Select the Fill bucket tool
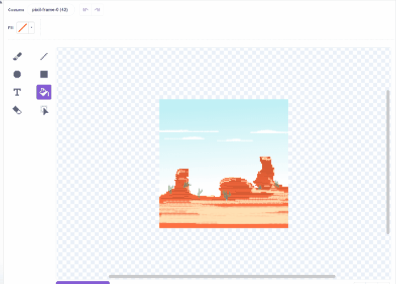Viewport: 396px width, 284px height. point(44,92)
